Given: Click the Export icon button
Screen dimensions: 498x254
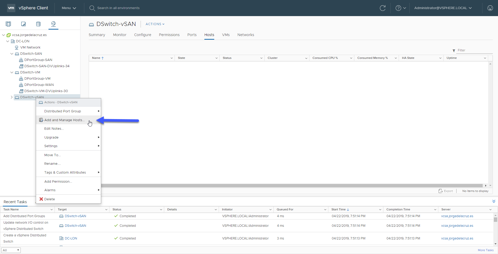Looking at the screenshot, I should tap(440, 191).
